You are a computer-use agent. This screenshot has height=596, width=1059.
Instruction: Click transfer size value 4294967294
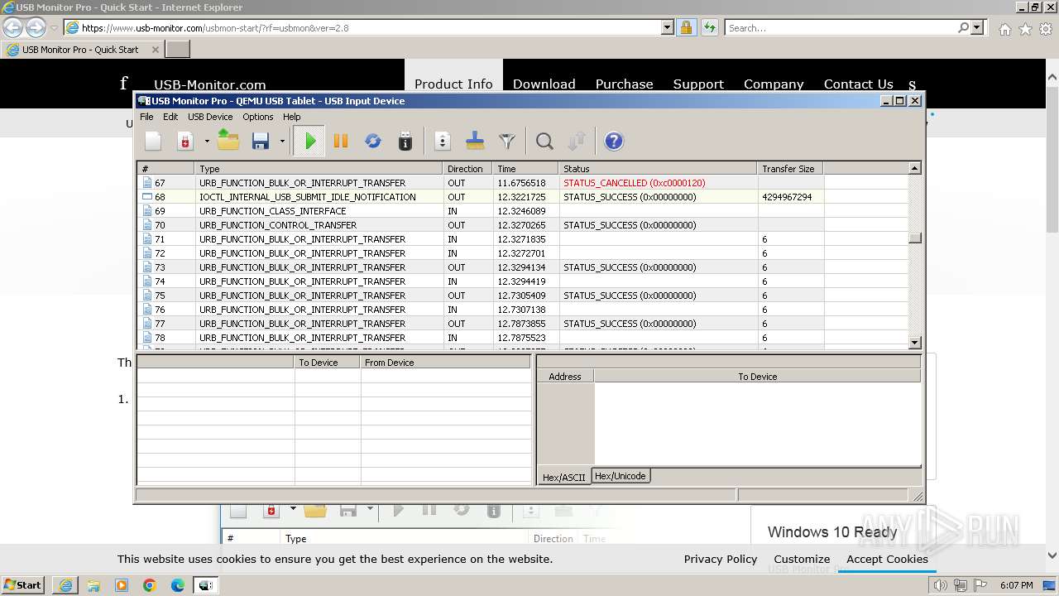click(x=787, y=197)
